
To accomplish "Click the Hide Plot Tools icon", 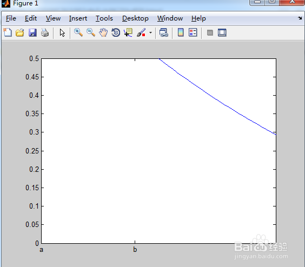I will (x=210, y=32).
